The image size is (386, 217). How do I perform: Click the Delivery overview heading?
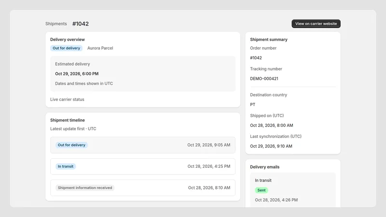68,40
